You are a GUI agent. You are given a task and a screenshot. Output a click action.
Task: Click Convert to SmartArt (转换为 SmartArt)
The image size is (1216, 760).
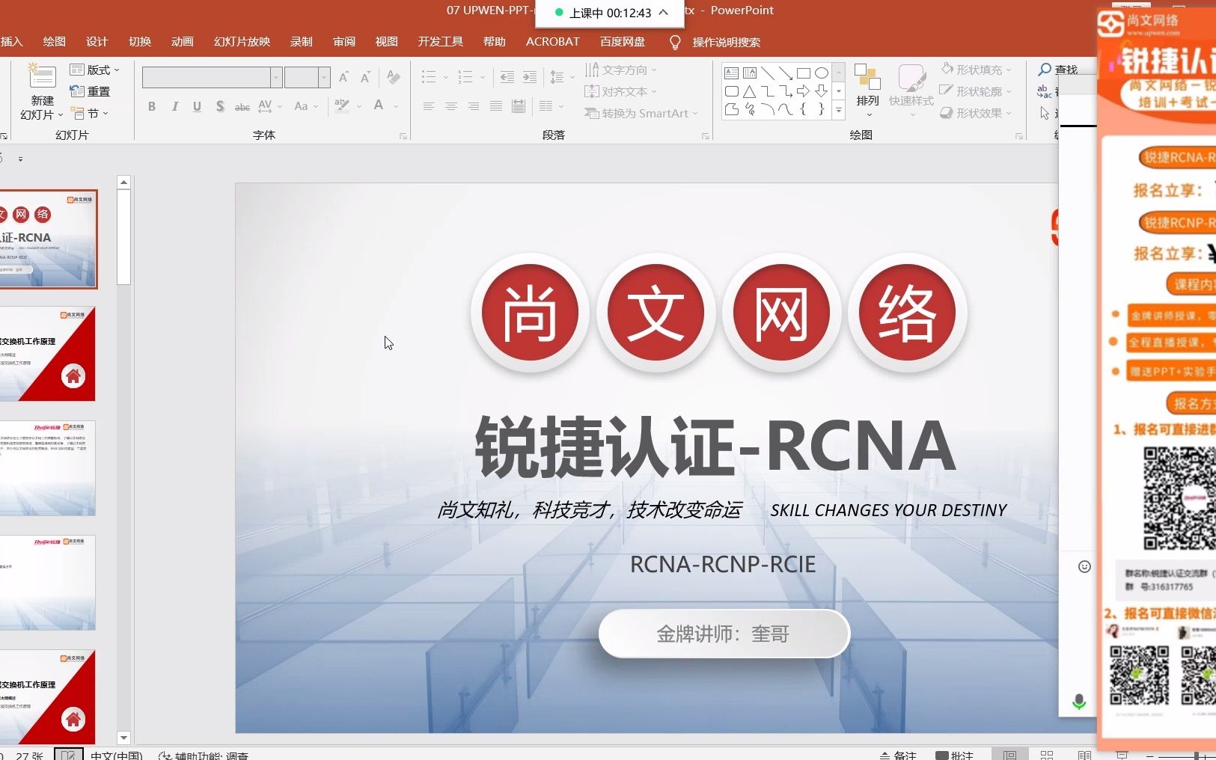(641, 113)
